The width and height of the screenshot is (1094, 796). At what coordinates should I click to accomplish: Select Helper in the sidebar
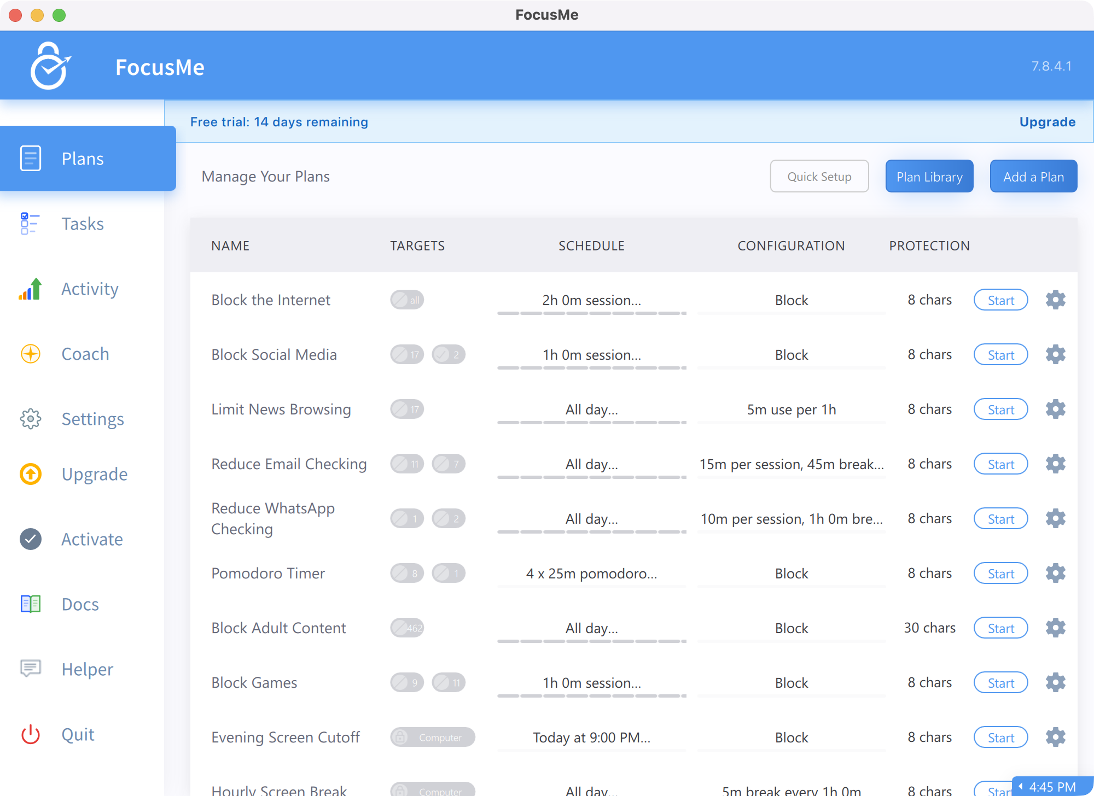pos(82,669)
